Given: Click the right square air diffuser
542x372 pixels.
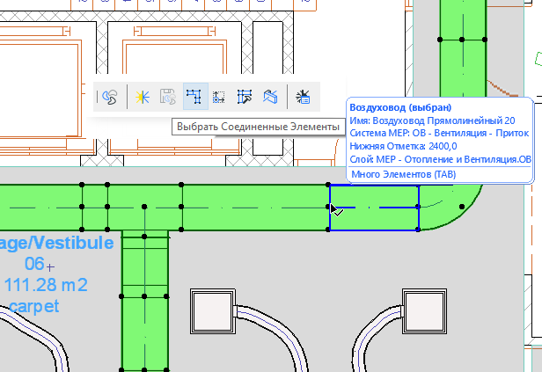Looking at the screenshot, I should pyautogui.click(x=424, y=311).
